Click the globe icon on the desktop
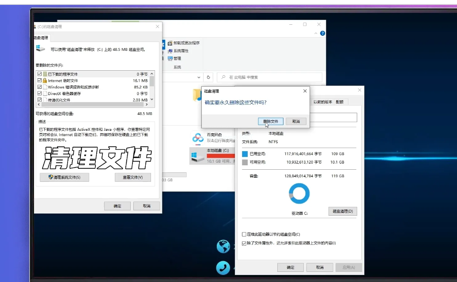This screenshot has height=282, width=457. coord(223,247)
